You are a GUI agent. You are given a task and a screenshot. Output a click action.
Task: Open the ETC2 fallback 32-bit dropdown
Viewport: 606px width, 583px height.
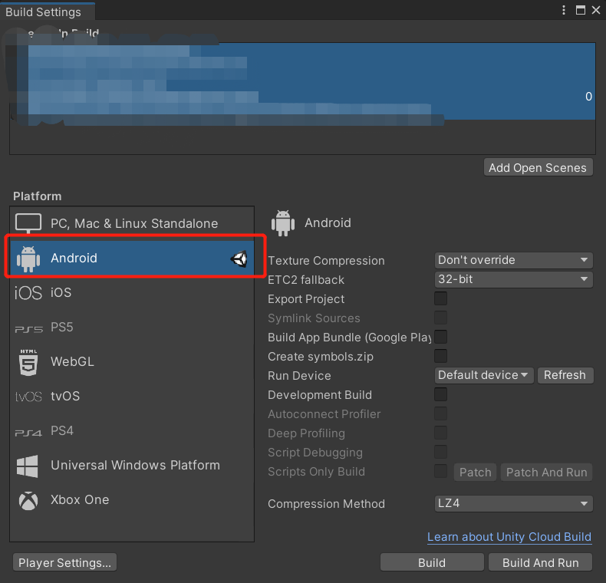tap(514, 279)
